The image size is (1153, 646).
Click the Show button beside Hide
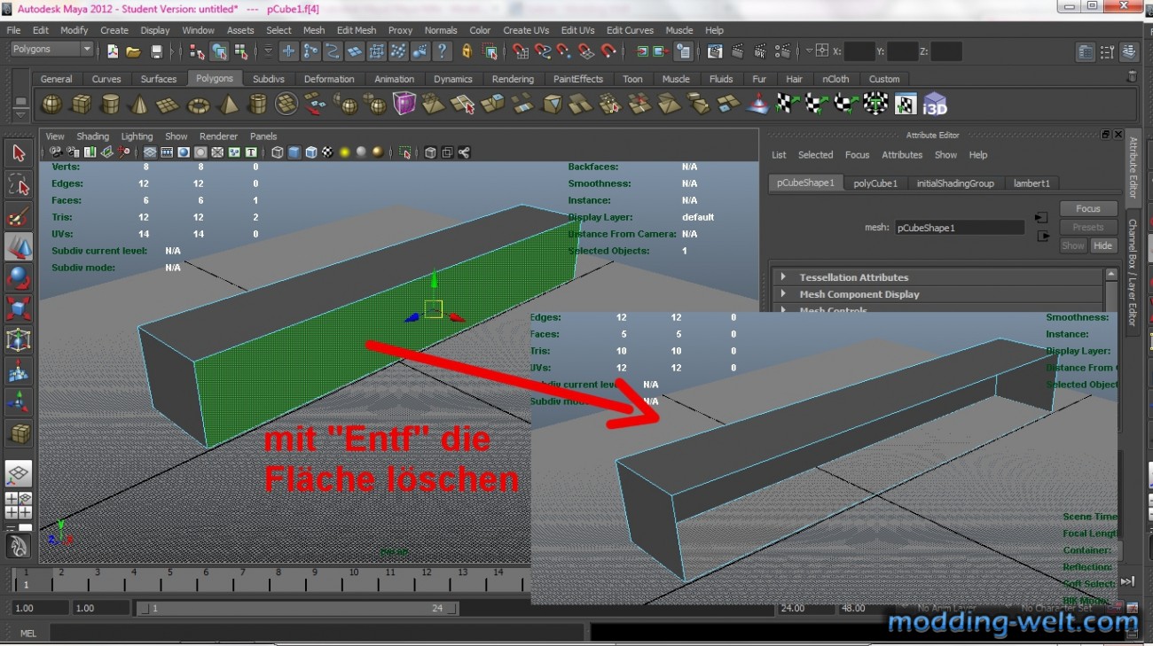1073,245
